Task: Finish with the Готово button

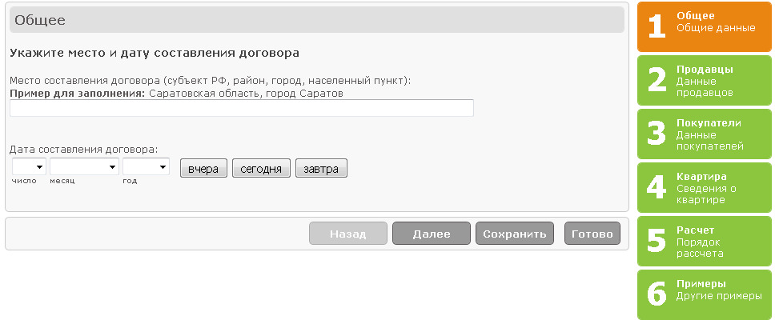Action: pyautogui.click(x=592, y=234)
